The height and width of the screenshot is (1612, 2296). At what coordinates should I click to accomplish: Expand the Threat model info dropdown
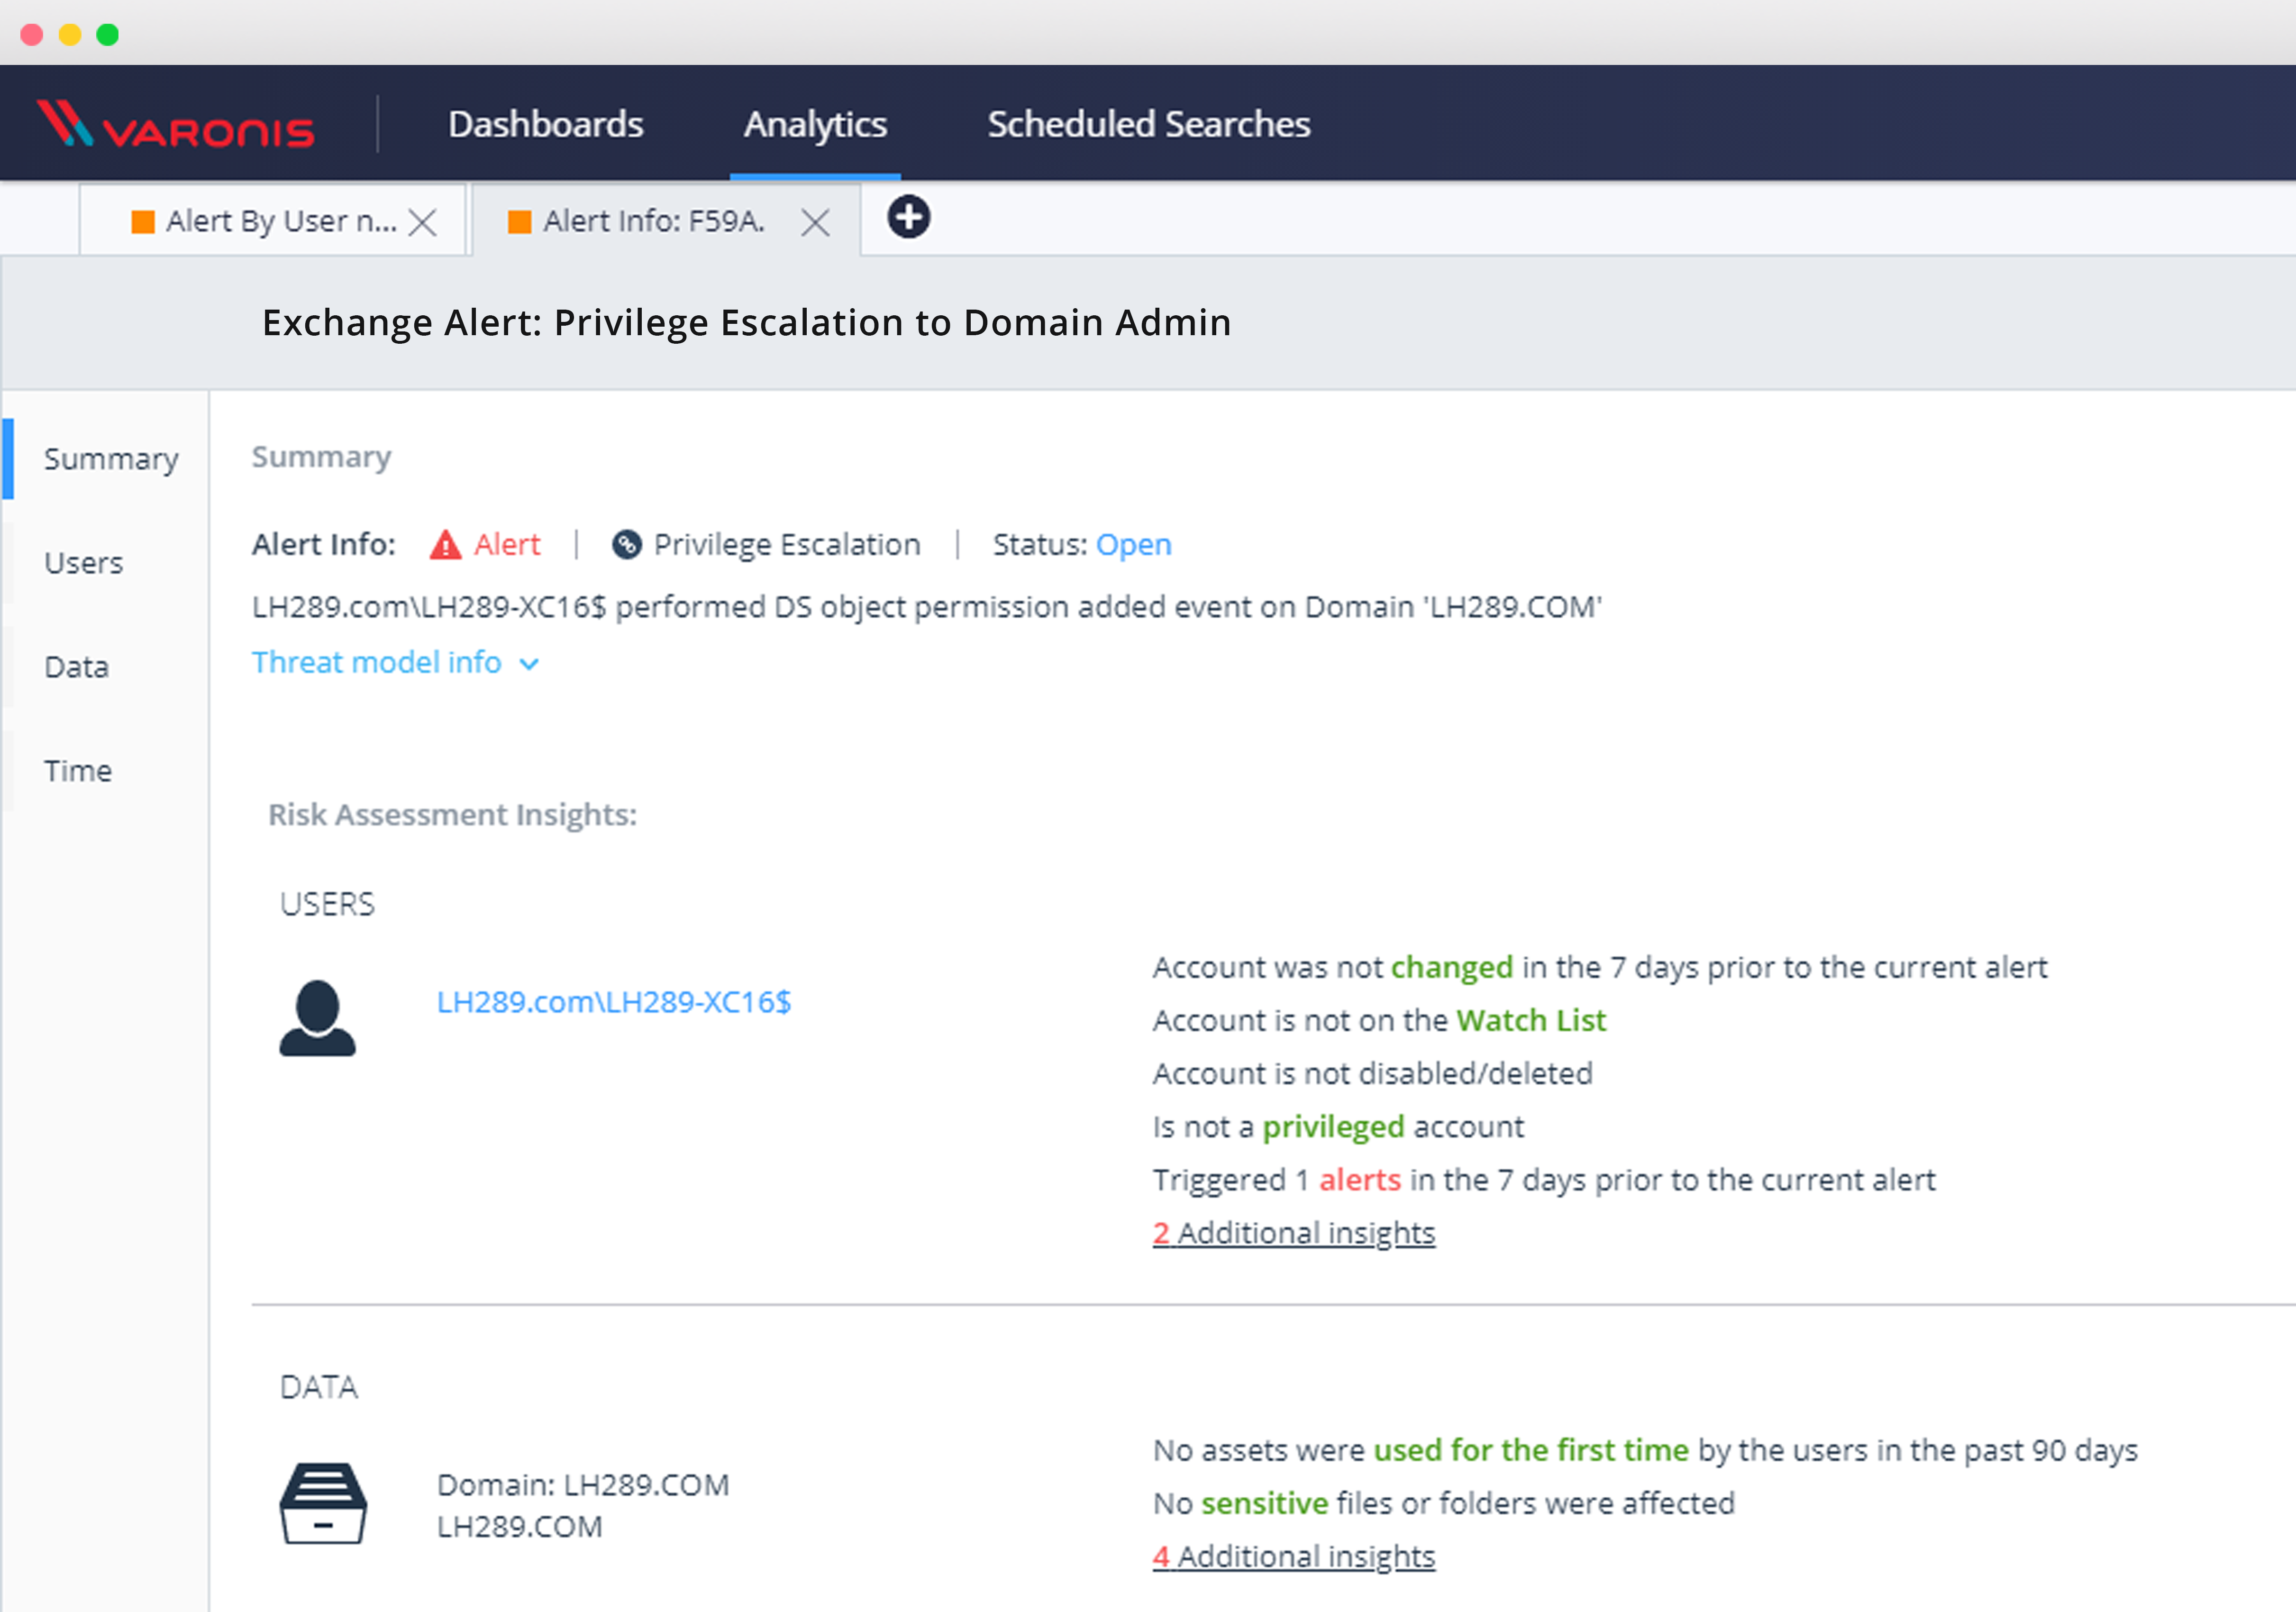pyautogui.click(x=395, y=662)
